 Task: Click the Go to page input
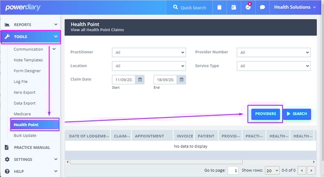233,170
